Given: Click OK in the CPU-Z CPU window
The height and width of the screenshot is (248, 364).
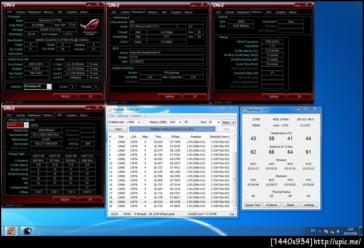Looking at the screenshot, I should (90, 96).
